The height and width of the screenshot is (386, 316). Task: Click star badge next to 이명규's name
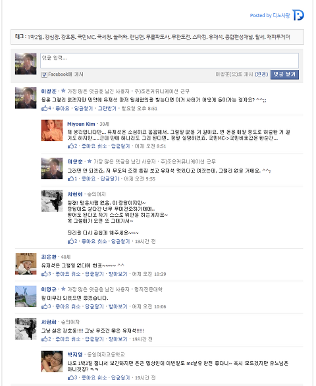coord(63,289)
